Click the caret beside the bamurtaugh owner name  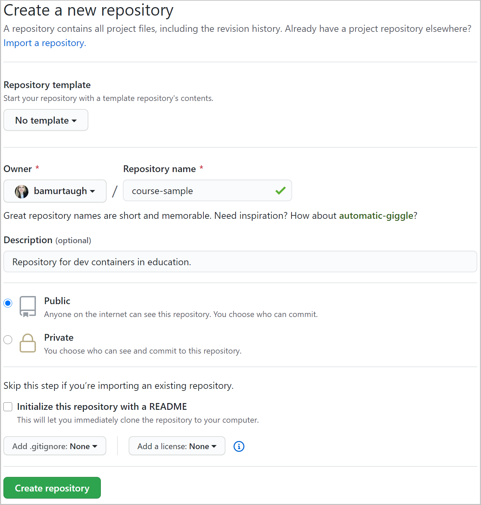coord(93,191)
